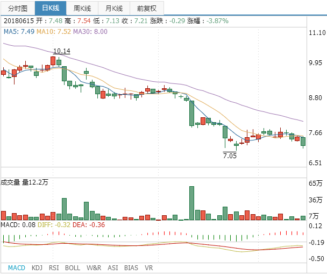
Task: Click the 11.10 price axis label
Action: click(317, 33)
